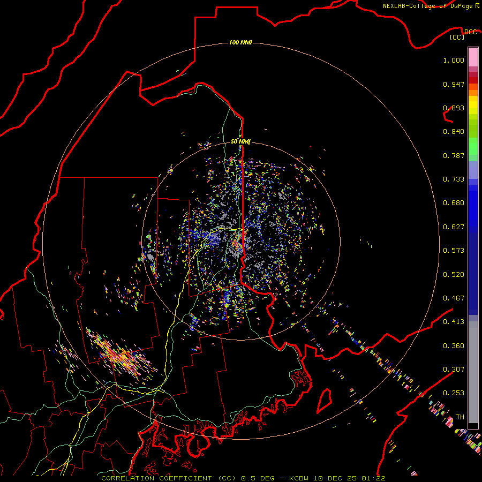Click the gray bottom section of color bar
Screen dimensions: 482x482
tap(473, 372)
